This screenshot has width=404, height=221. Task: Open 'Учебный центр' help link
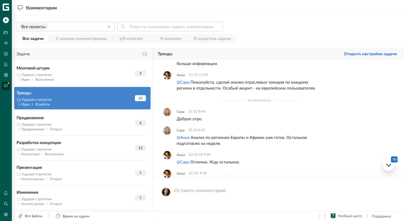tap(346, 216)
